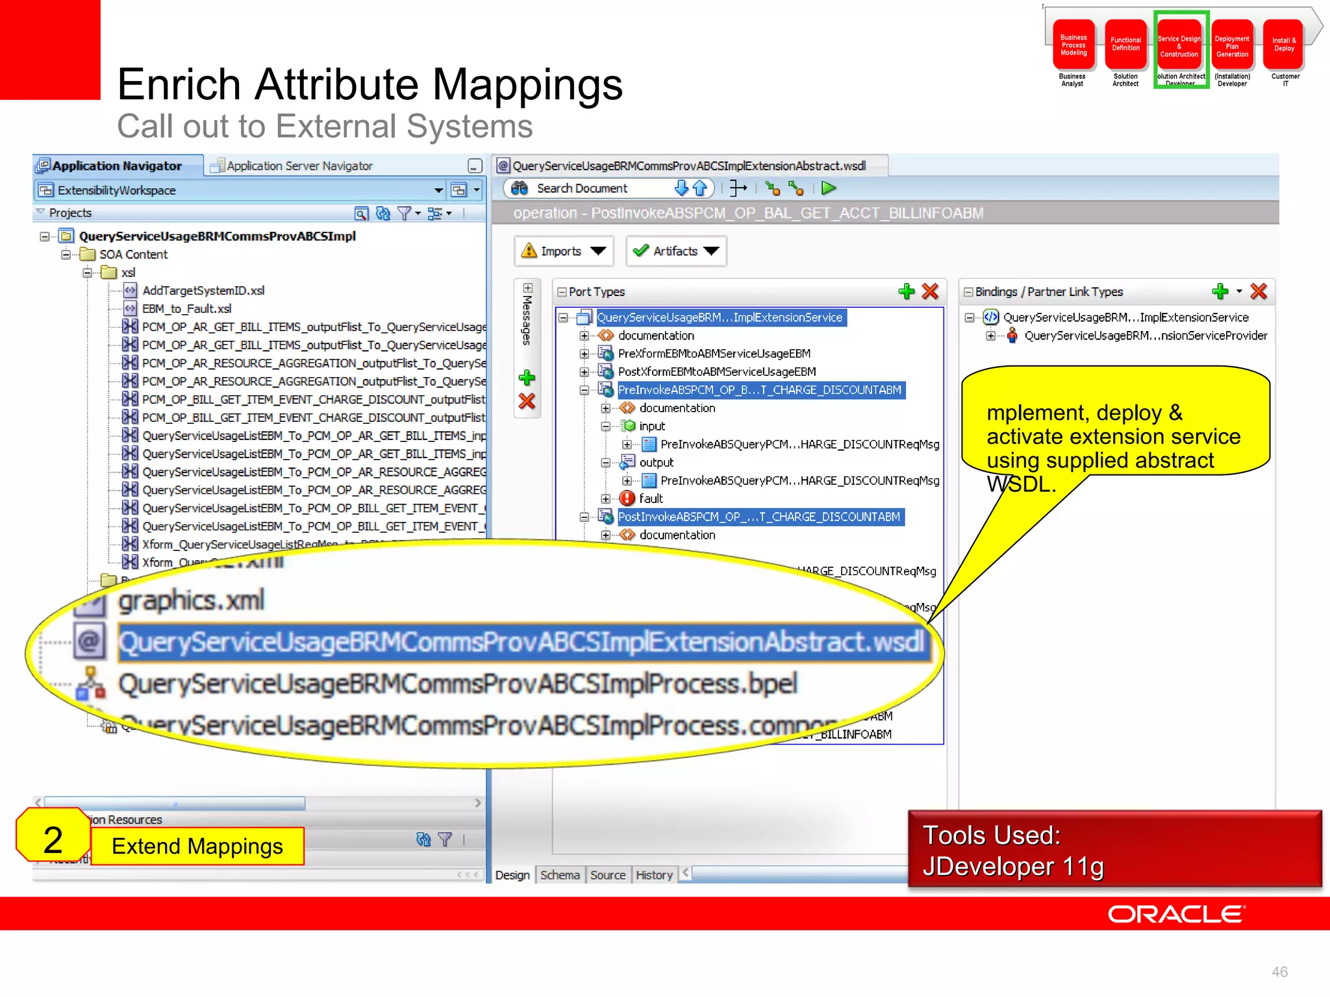Delete Port Type with red X

point(930,291)
